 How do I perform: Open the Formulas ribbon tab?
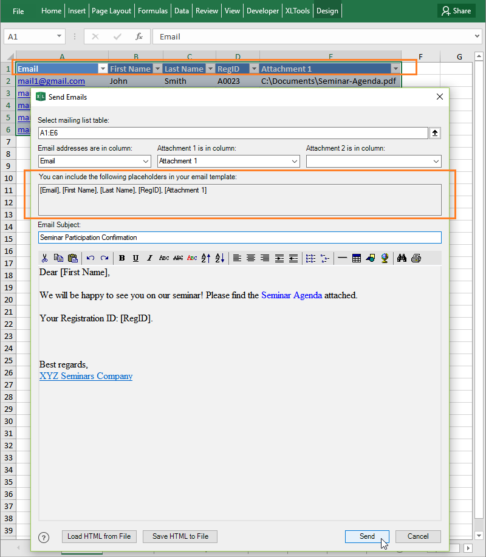pos(152,10)
